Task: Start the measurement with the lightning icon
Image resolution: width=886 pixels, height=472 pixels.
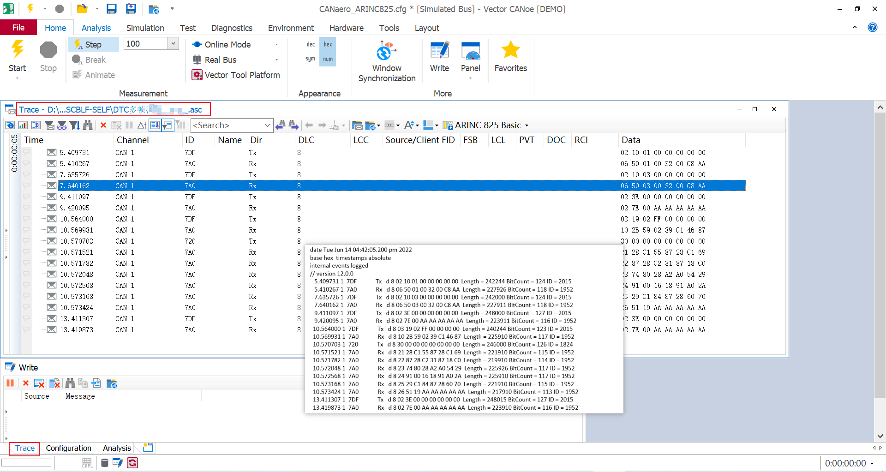Action: pyautogui.click(x=18, y=57)
